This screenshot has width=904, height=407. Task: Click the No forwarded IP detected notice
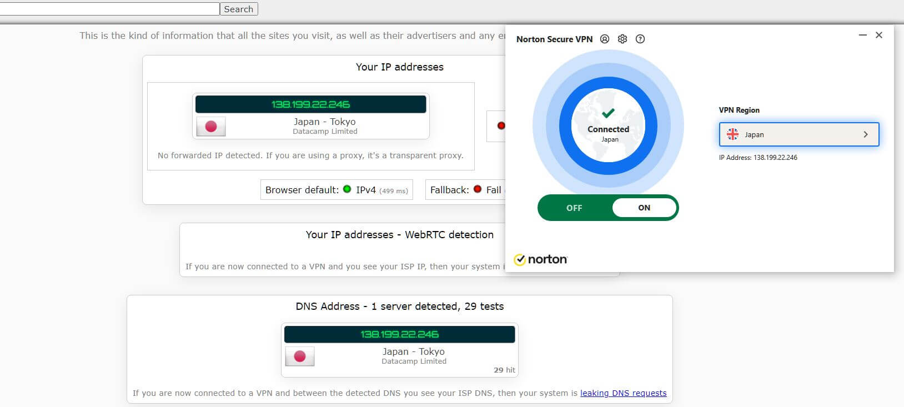pos(310,155)
